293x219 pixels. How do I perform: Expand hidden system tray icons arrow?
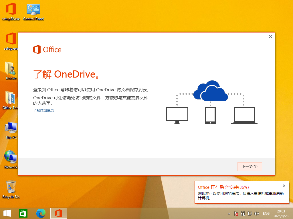[229, 214]
